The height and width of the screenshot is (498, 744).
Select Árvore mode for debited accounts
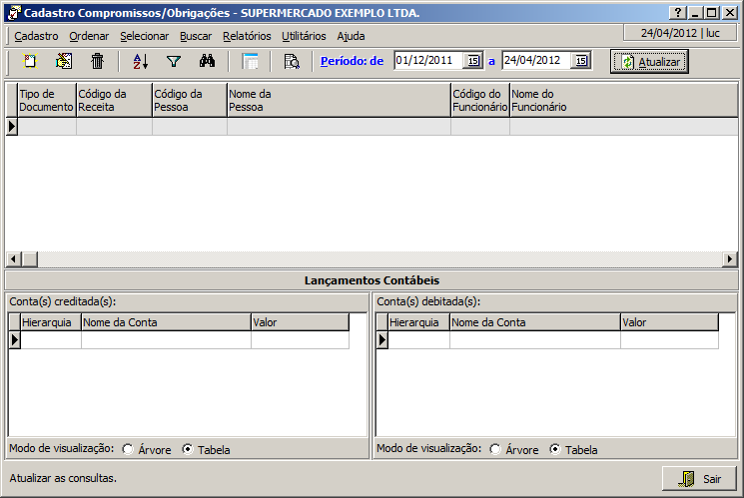[x=495, y=449]
